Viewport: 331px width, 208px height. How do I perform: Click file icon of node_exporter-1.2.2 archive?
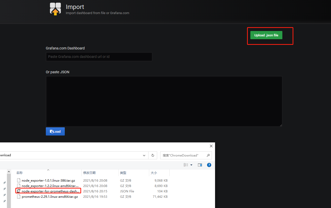tap(18, 186)
